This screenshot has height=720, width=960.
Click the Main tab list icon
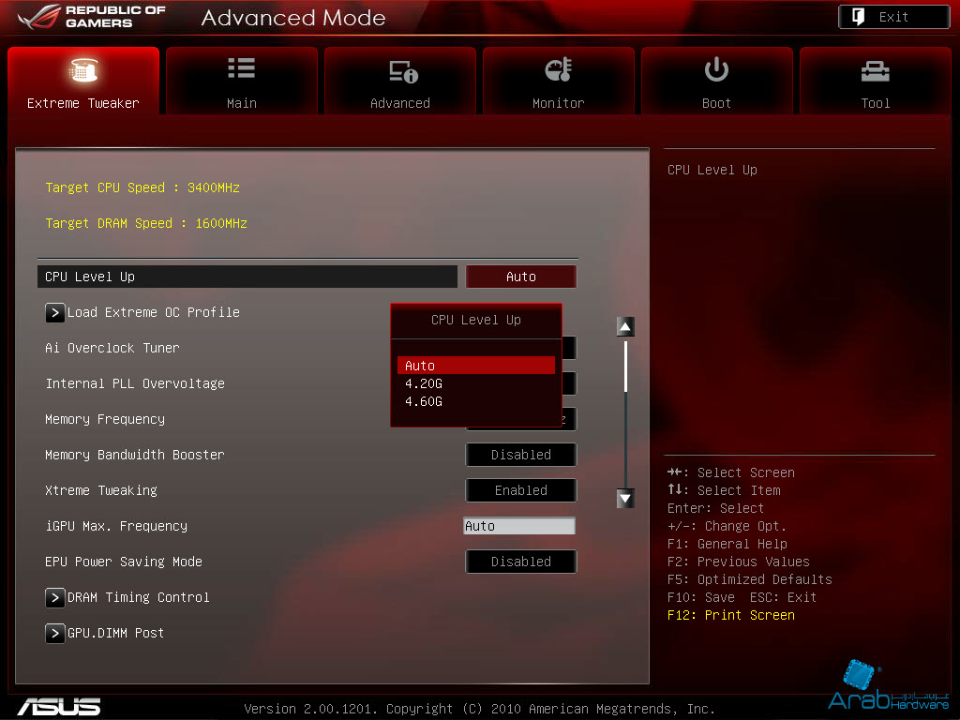[x=241, y=68]
